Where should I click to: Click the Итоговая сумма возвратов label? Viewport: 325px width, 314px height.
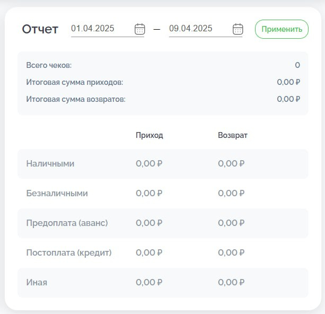tap(76, 99)
